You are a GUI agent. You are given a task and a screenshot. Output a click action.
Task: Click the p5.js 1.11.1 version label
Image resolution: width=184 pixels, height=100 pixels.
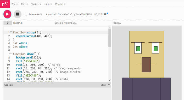99,14
